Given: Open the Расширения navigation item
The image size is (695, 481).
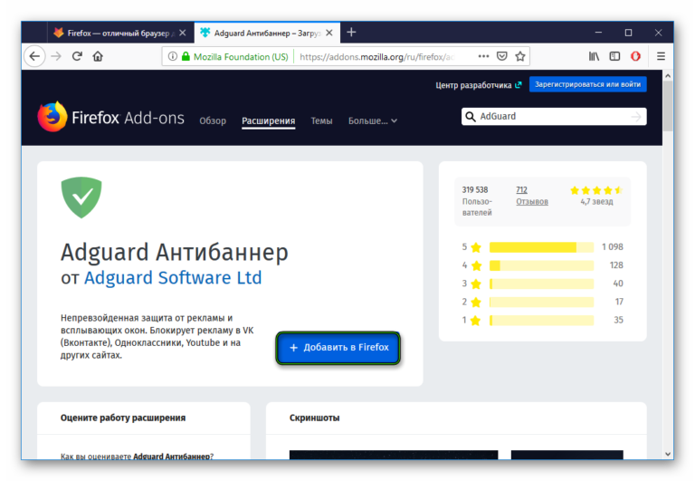Looking at the screenshot, I should tap(269, 120).
